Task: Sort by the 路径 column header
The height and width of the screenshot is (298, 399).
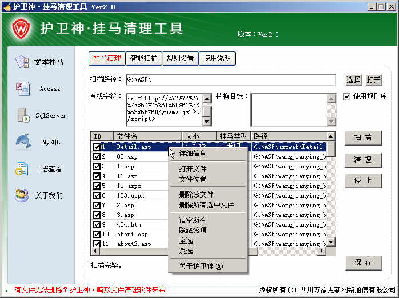Action: point(289,136)
